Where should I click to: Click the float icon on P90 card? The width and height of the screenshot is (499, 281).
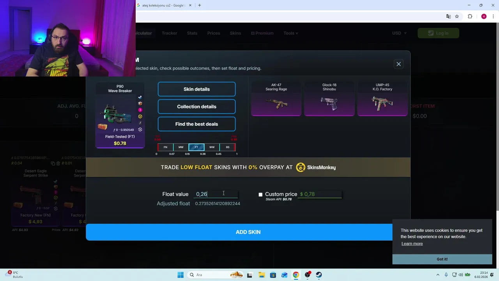coord(140,123)
